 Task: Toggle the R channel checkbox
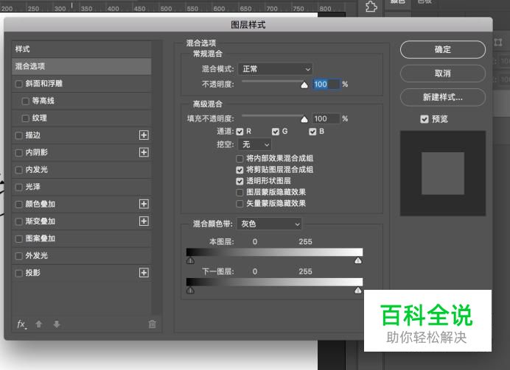(240, 132)
